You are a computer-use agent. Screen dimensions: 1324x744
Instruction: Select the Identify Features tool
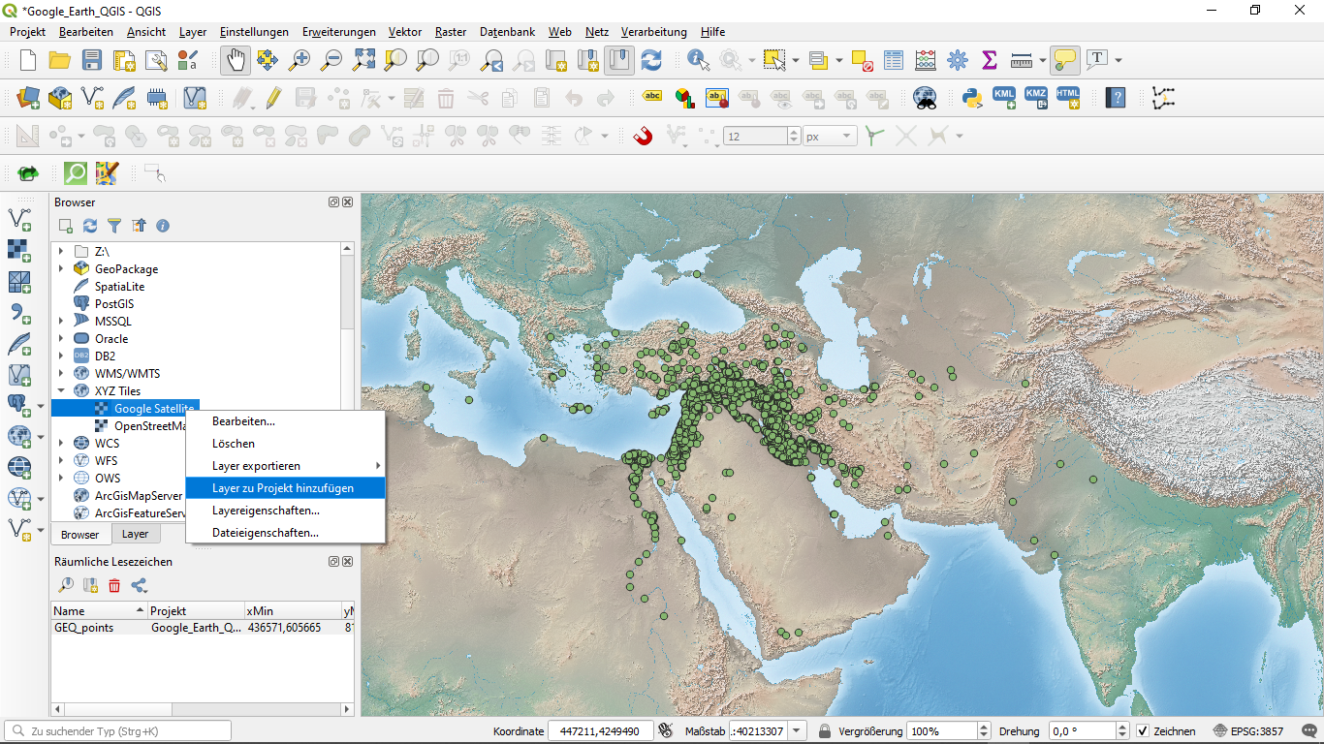(x=698, y=60)
